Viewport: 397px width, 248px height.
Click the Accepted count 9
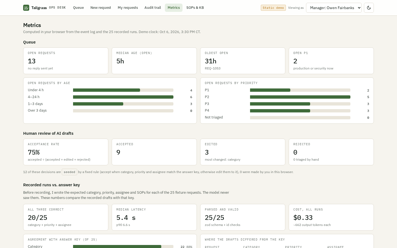point(118,152)
